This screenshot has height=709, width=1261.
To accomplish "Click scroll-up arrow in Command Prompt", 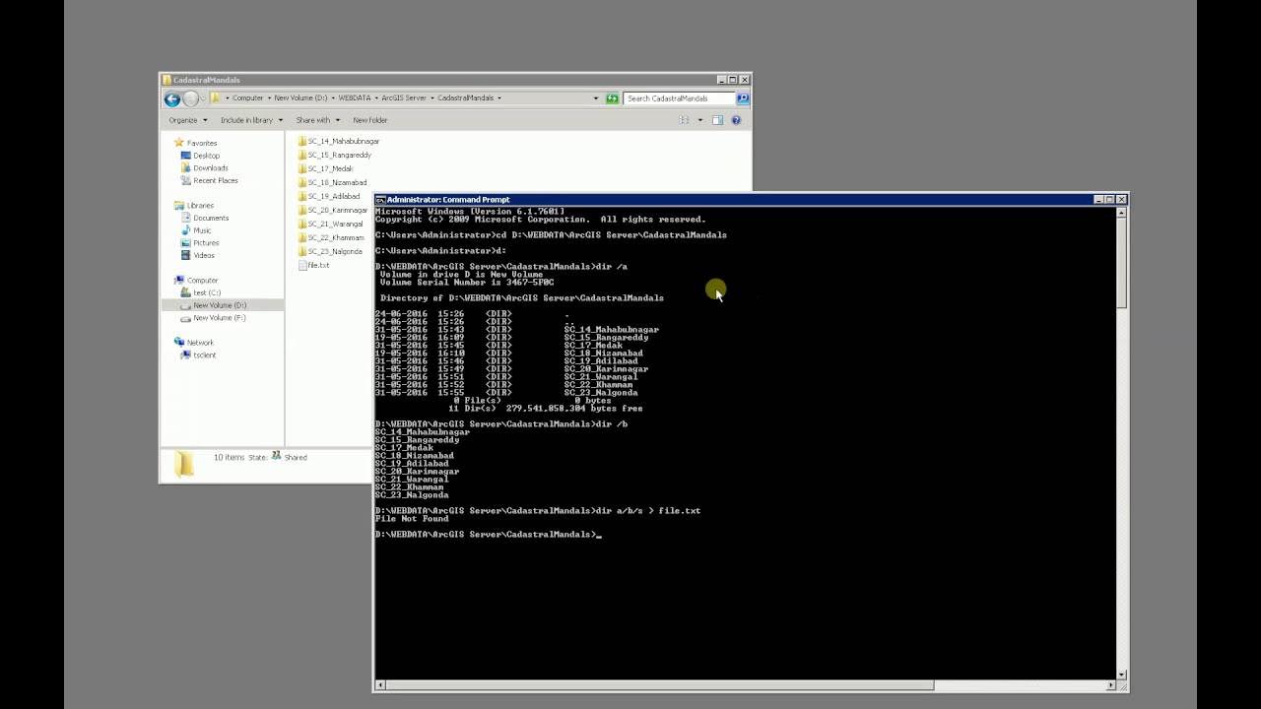I will coord(1121,212).
